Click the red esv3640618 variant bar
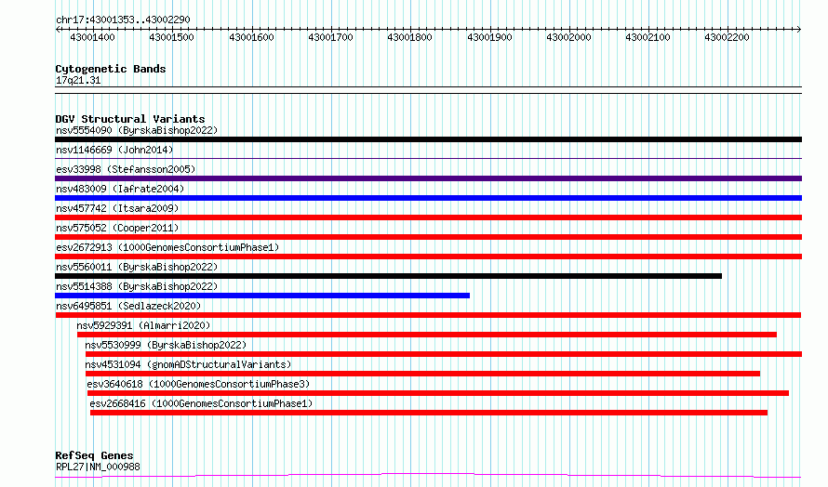Image resolution: width=828 pixels, height=487 pixels. point(438,394)
